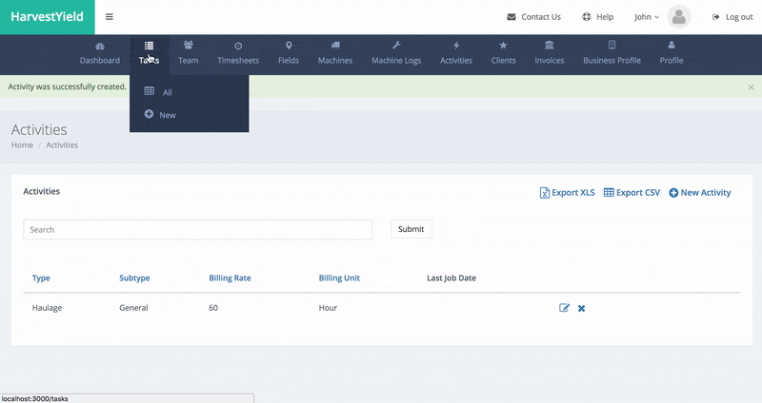
Task: Open the Machine Logs section
Action: coord(396,53)
